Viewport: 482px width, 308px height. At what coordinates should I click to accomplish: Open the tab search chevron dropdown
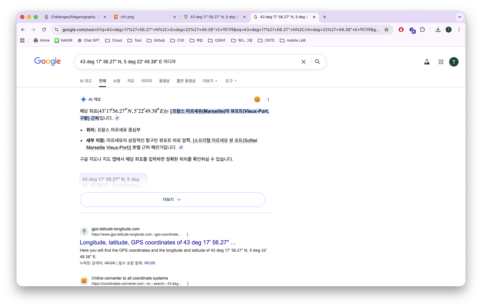tap(460, 17)
